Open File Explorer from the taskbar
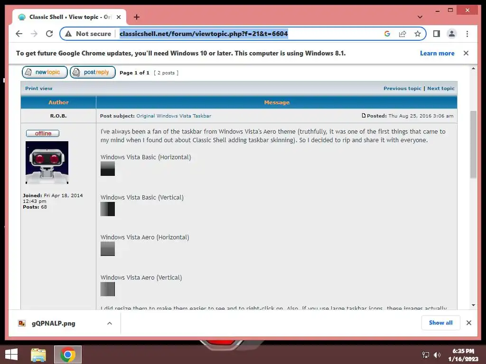The height and width of the screenshot is (364, 486). tap(38, 355)
